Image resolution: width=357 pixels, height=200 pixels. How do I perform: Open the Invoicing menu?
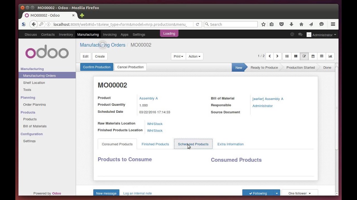tap(110, 34)
